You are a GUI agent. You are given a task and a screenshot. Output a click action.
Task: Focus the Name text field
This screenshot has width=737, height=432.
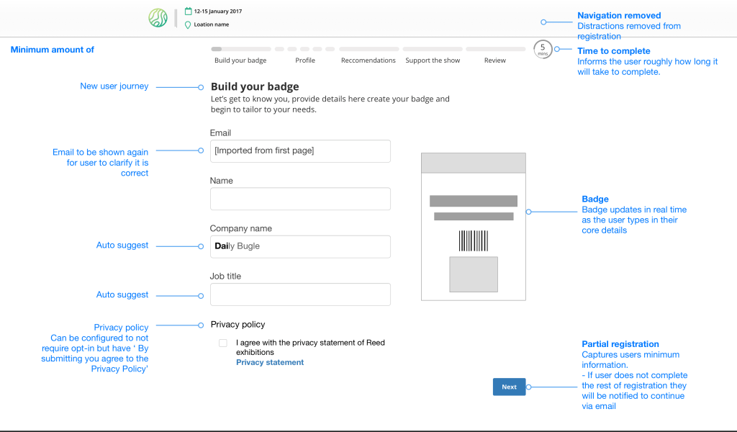pos(300,199)
